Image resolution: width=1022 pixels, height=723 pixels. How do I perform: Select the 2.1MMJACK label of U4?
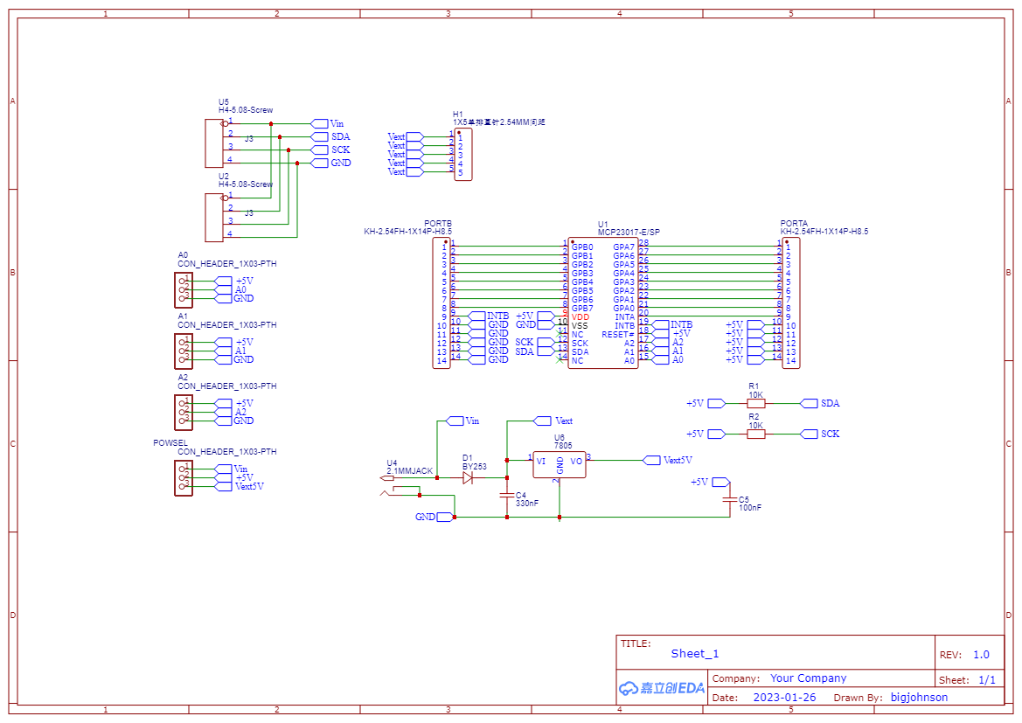[409, 470]
